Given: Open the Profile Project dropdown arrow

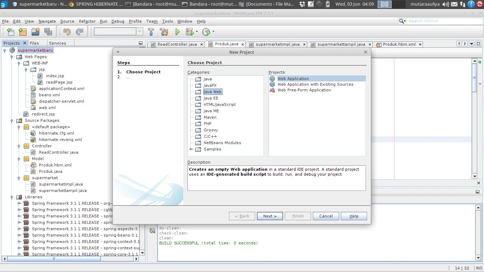Looking at the screenshot, I should coord(213,32).
